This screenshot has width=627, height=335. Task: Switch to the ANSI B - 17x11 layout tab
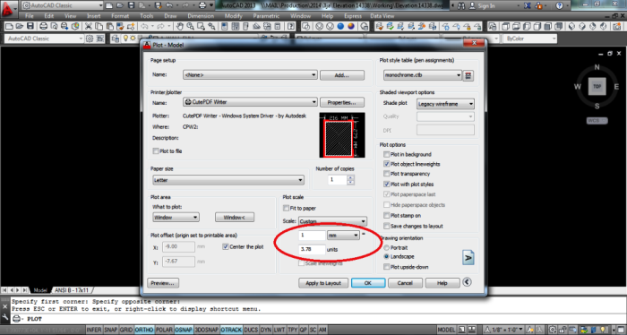72,290
